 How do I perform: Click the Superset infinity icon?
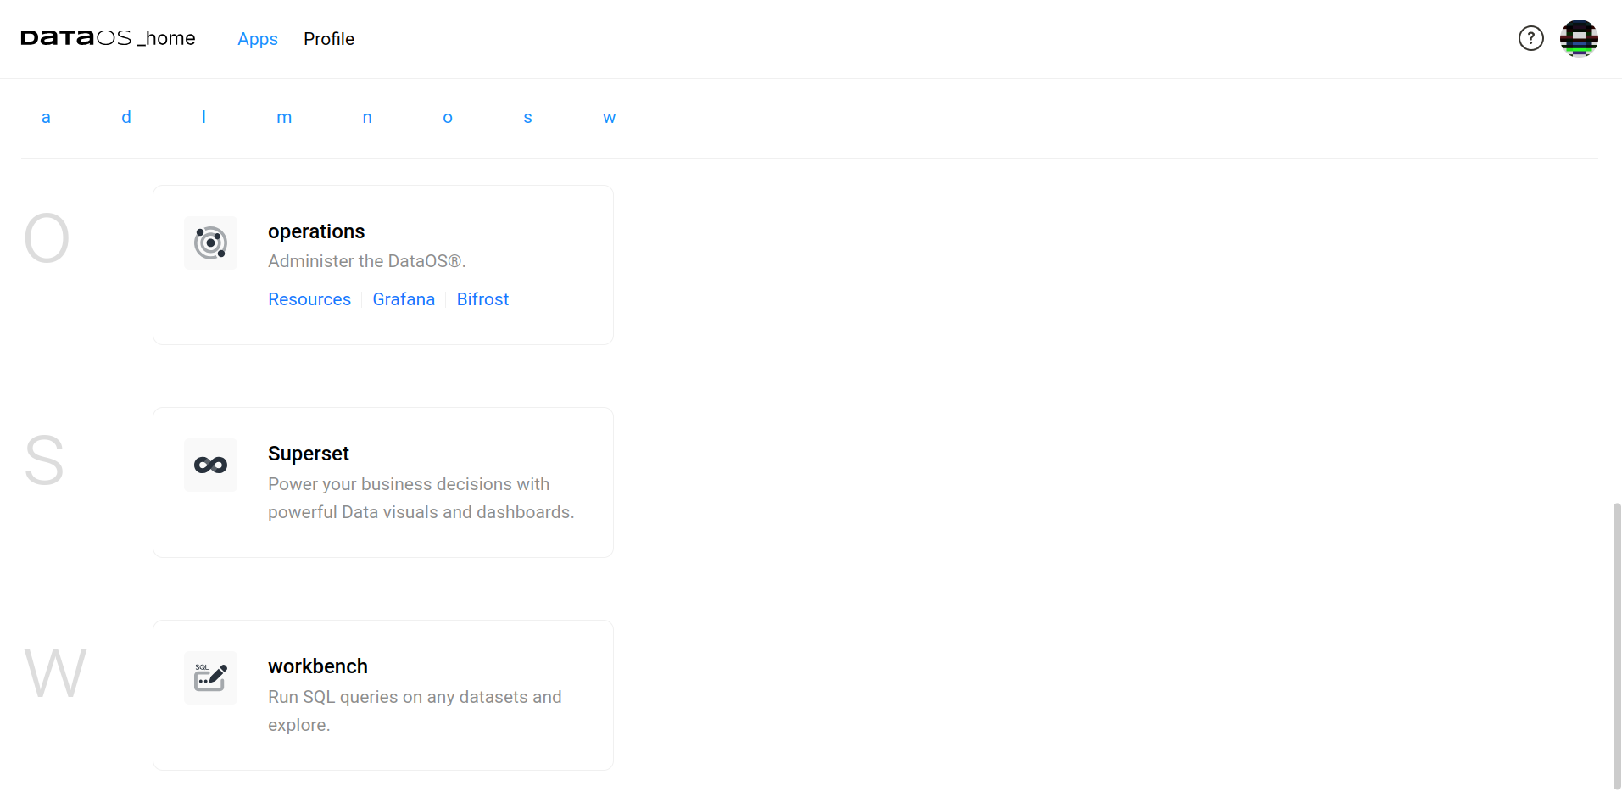click(210, 465)
